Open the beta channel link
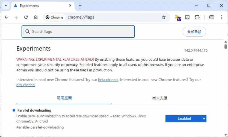This screenshot has height=137, width=228. (108, 80)
